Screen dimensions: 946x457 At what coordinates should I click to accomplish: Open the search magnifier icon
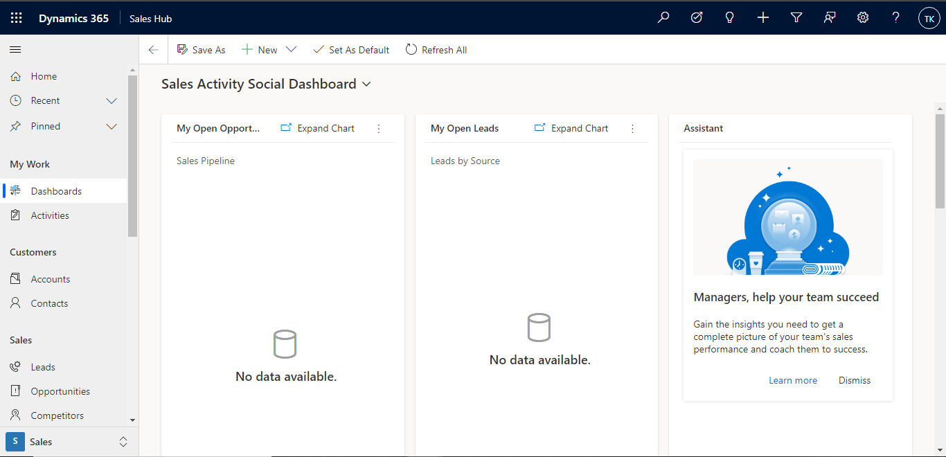663,17
